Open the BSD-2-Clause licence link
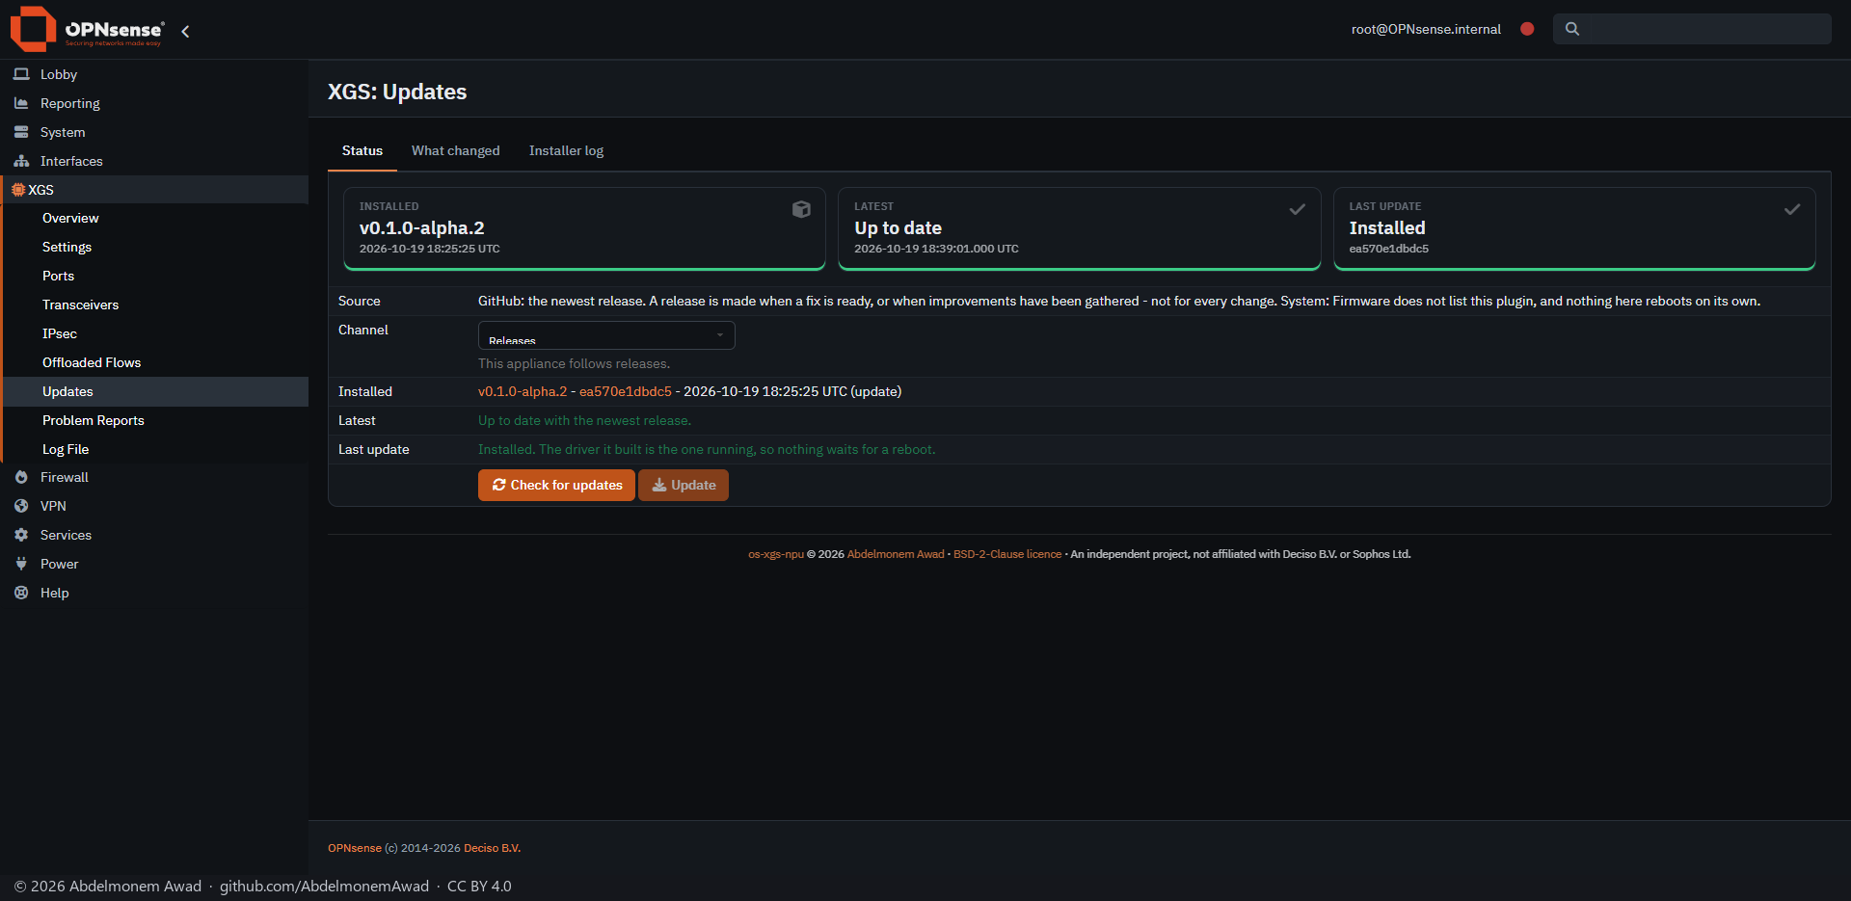Image resolution: width=1851 pixels, height=901 pixels. coord(1007,554)
